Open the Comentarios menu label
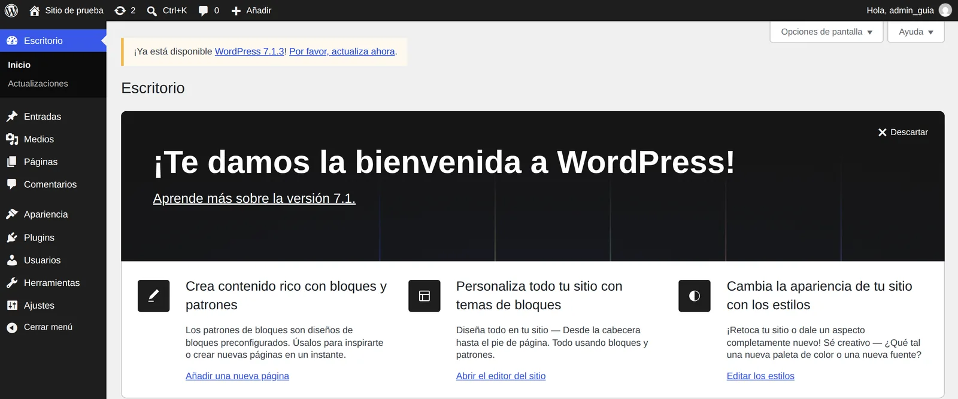This screenshot has height=399, width=958. 50,184
